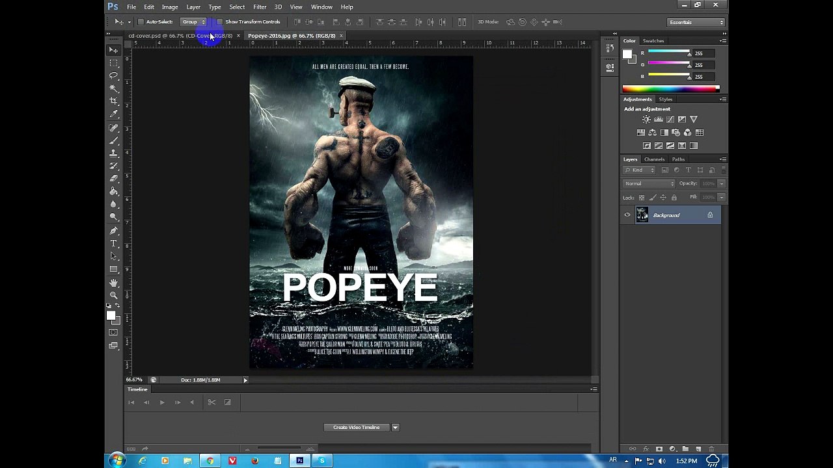Open the Filter menu
This screenshot has width=833, height=468.
pos(260,7)
